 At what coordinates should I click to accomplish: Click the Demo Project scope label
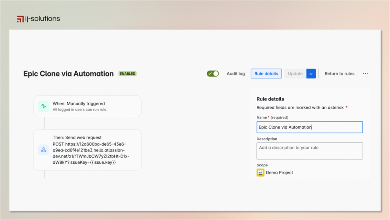click(280, 172)
